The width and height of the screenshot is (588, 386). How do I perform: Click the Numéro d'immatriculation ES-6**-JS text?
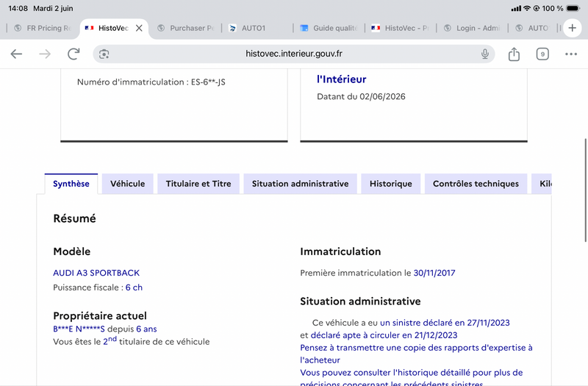click(x=151, y=82)
